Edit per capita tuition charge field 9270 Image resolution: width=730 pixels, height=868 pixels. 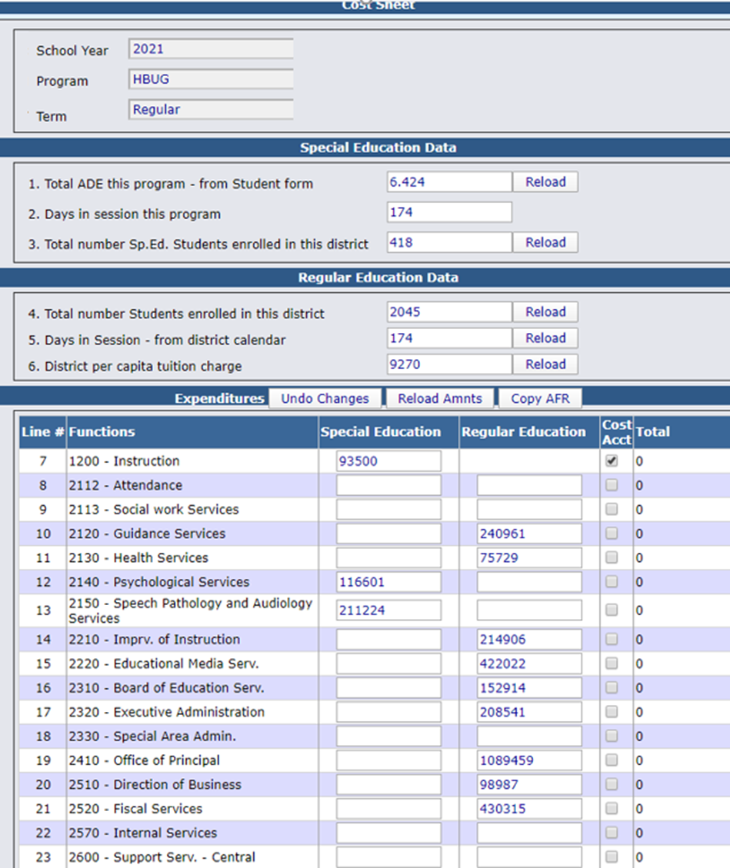click(x=449, y=364)
